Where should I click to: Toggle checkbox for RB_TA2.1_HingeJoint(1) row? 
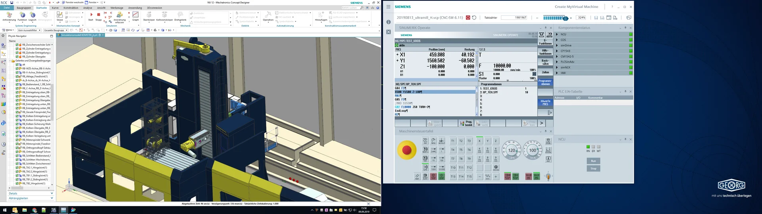click(x=17, y=168)
